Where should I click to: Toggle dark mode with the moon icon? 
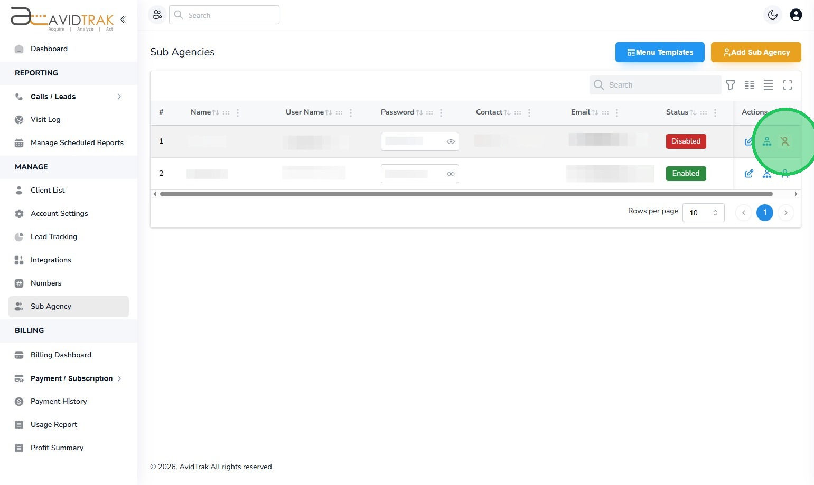(x=773, y=15)
